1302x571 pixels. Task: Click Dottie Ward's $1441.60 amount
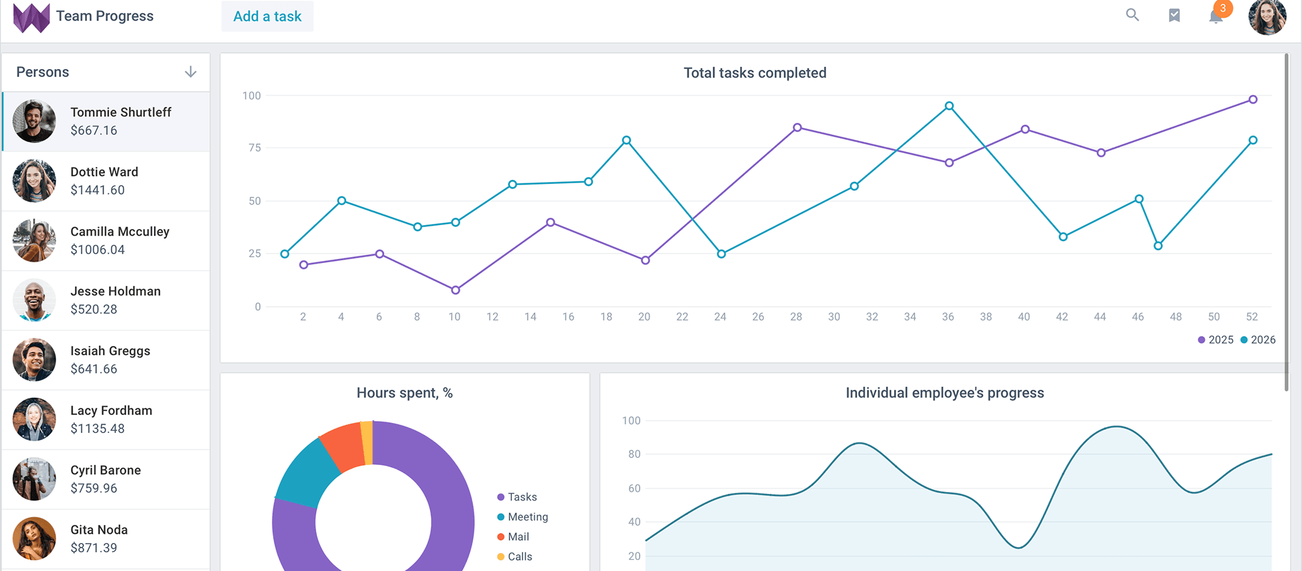tap(98, 191)
